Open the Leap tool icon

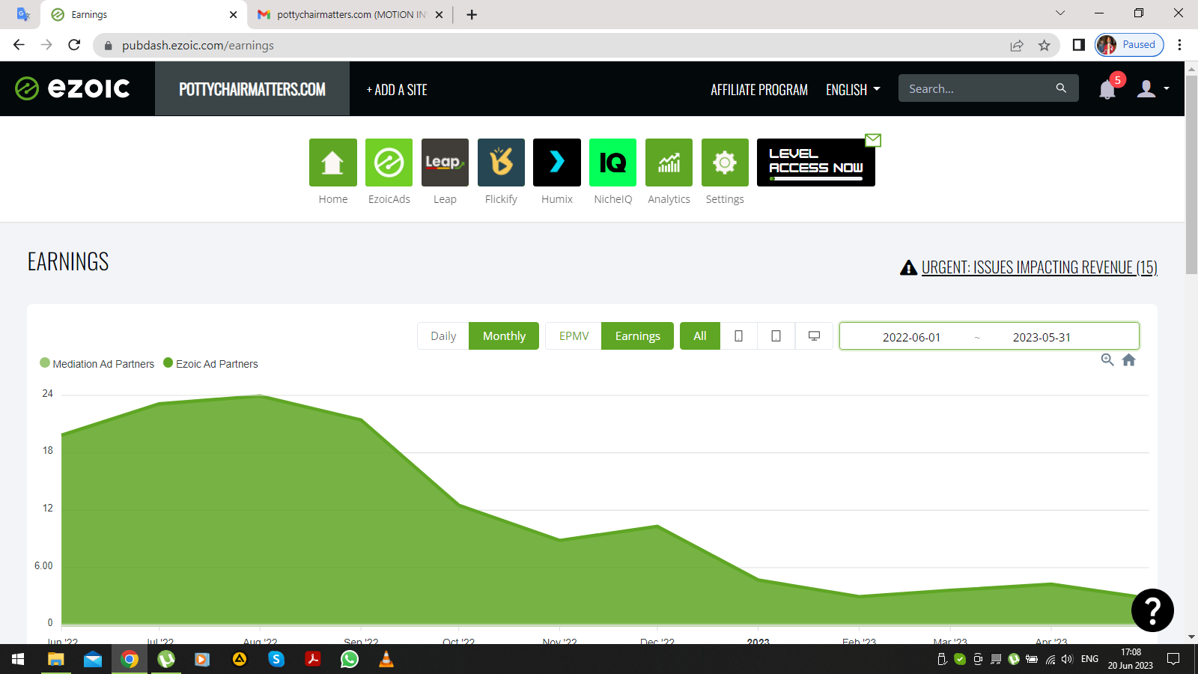click(x=445, y=163)
